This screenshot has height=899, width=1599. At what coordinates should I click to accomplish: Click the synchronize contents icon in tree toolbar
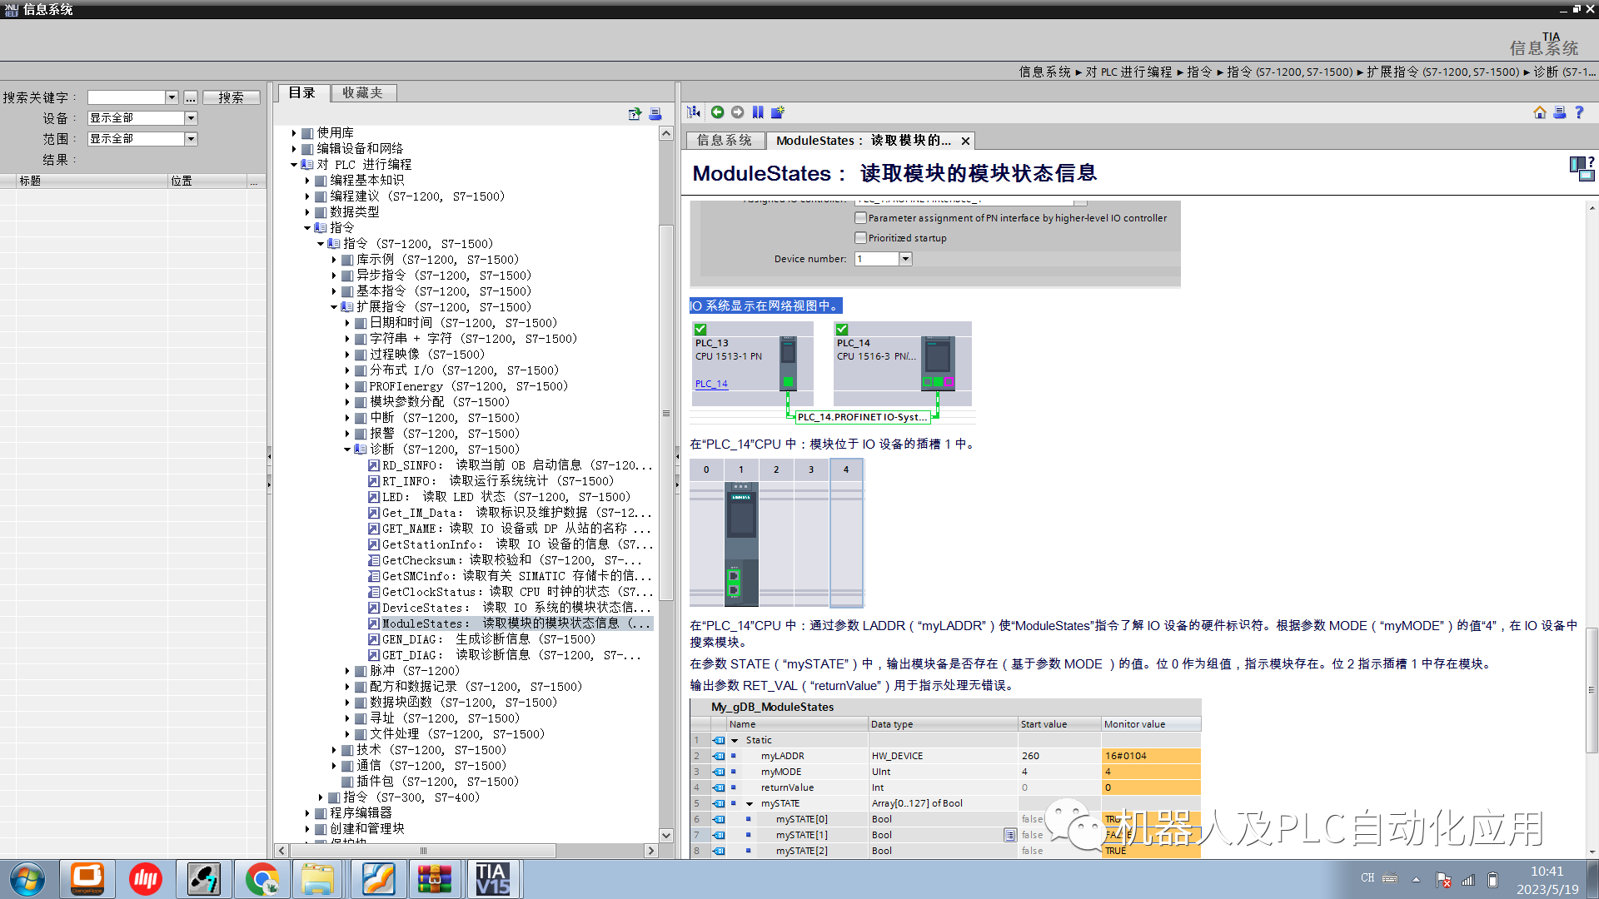[x=635, y=114]
